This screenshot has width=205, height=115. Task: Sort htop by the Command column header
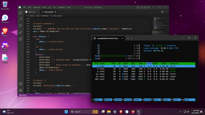[x=174, y=64]
